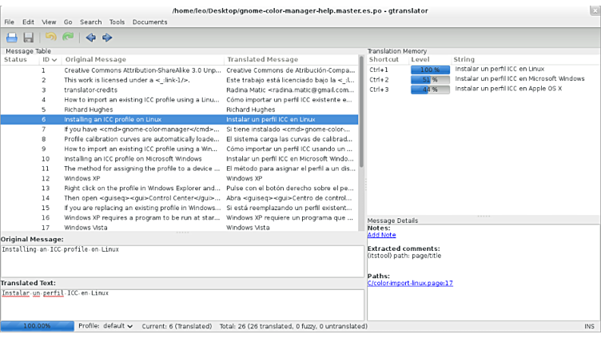
Task: Sort by the ID column header
Action: pyautogui.click(x=49, y=59)
